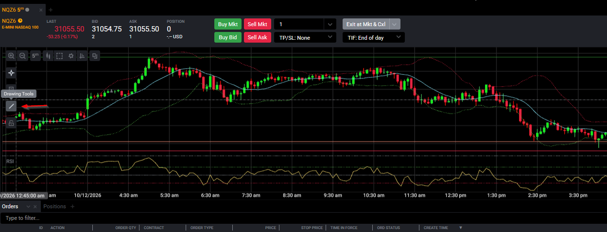Expand the Exit at Mkt & Cxl arrow
Viewport: 607px width, 232px height.
pos(395,24)
